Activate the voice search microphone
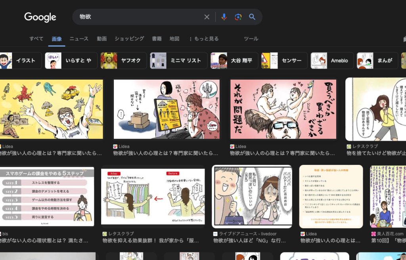The image size is (406, 260). coord(224,17)
